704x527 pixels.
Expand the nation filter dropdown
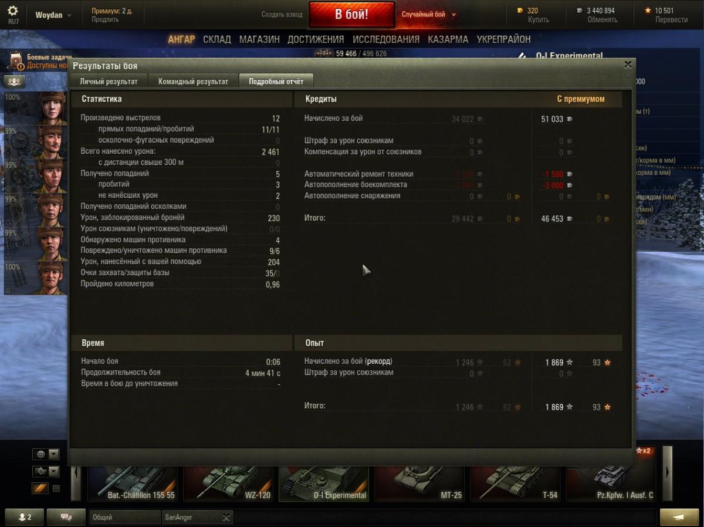[54, 454]
